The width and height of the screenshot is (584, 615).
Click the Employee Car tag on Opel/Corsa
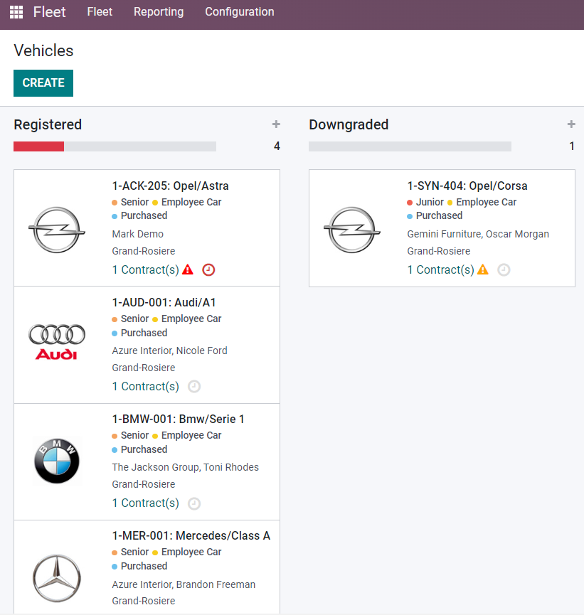(x=482, y=202)
